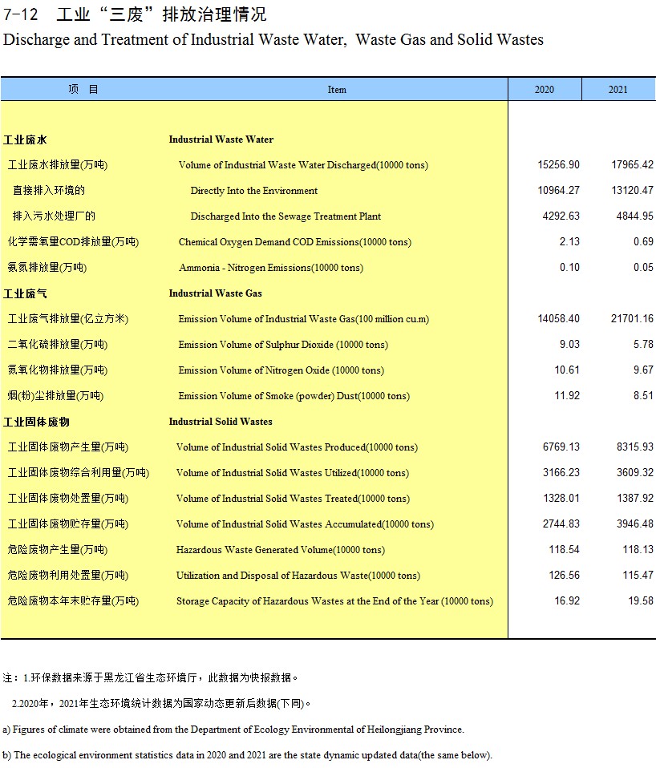This screenshot has height=768, width=656.
Task: Click 'Emission Volume of Sulphur Dioxide' label
Action: click(x=283, y=345)
